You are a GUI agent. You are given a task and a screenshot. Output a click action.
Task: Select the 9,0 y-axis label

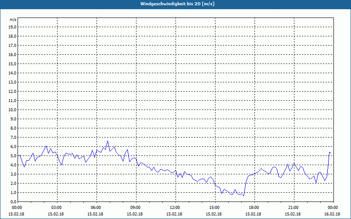coord(14,119)
